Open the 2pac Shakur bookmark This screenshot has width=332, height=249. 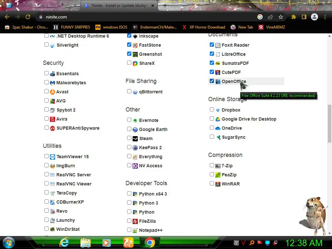27,27
